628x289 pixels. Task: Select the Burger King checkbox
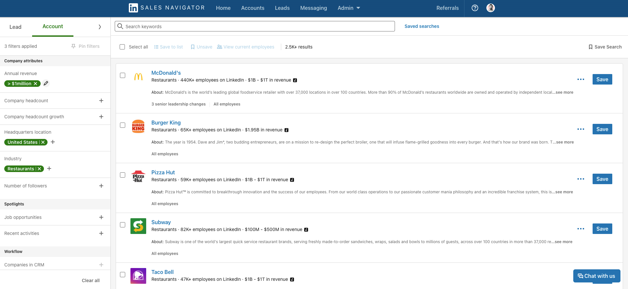(x=123, y=125)
